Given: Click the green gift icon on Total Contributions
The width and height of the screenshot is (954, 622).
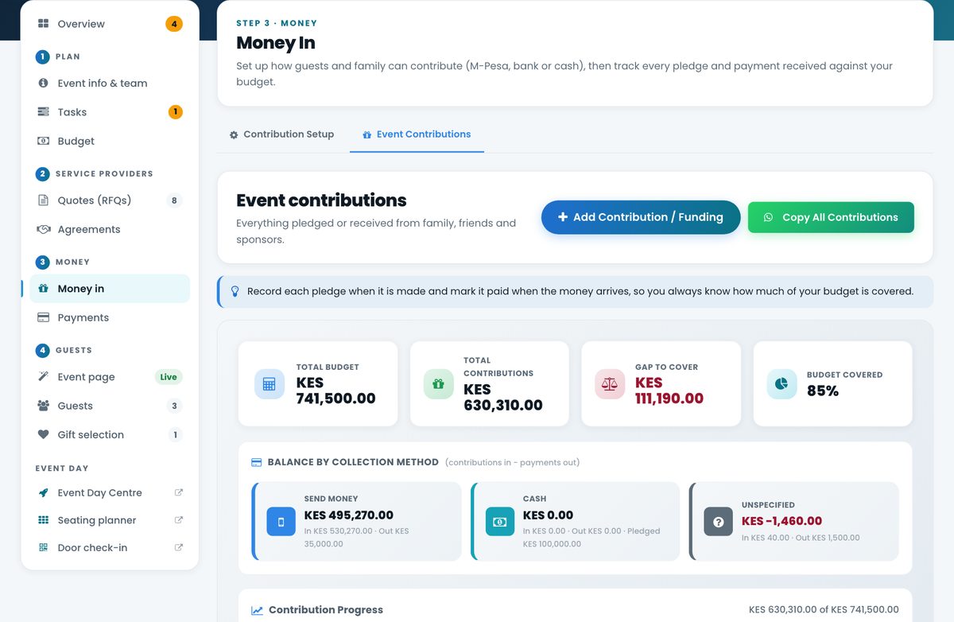Looking at the screenshot, I should coord(438,384).
